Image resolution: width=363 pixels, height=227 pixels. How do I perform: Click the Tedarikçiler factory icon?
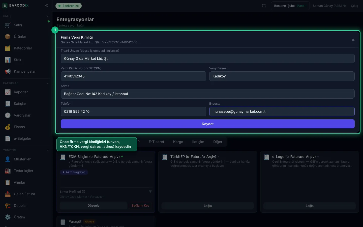(8, 171)
